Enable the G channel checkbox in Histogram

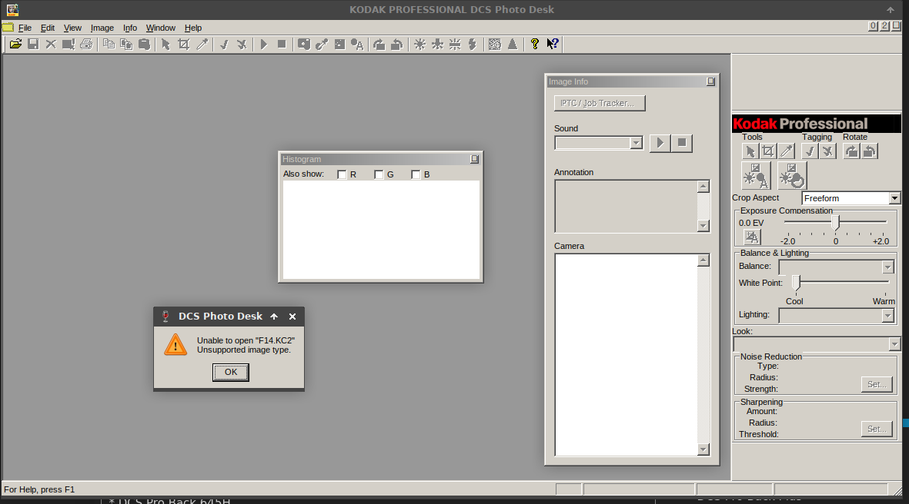coord(379,174)
